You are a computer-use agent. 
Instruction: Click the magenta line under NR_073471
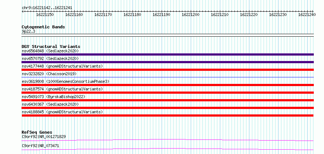(x=167, y=149)
